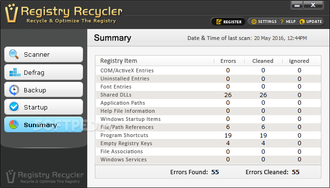This screenshot has width=330, height=188.
Task: Click the update refresh arrow icon
Action: coord(302,21)
